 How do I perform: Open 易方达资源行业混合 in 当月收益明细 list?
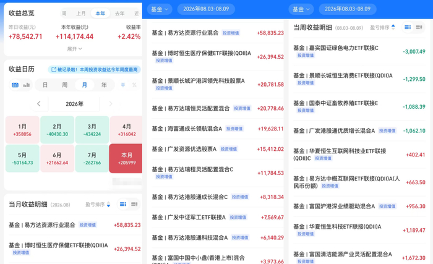coord(75,225)
